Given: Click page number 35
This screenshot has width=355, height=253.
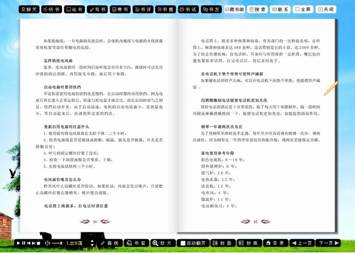Looking at the screenshot, I should click(x=256, y=222).
